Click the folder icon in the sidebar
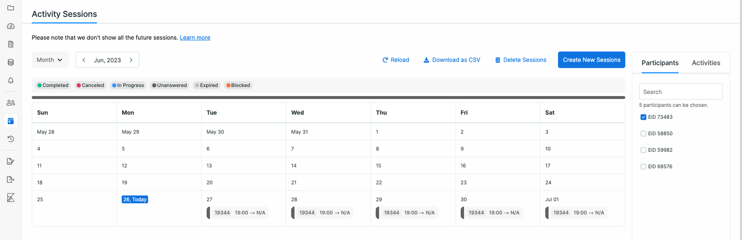Screen dimensions: 742x240 11,8
